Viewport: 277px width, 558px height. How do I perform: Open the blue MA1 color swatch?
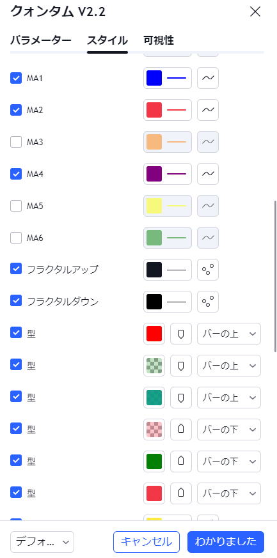[x=154, y=78]
